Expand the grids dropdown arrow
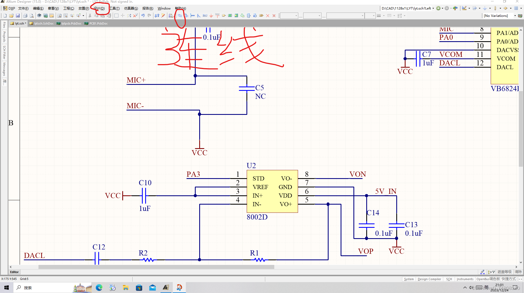The width and height of the screenshot is (524, 293). click(521, 8)
